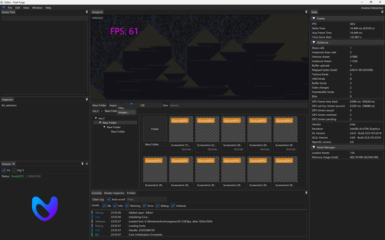The height and width of the screenshot is (240, 385).
Task: Close the Texture panel using the right-side X
Action: point(87,164)
